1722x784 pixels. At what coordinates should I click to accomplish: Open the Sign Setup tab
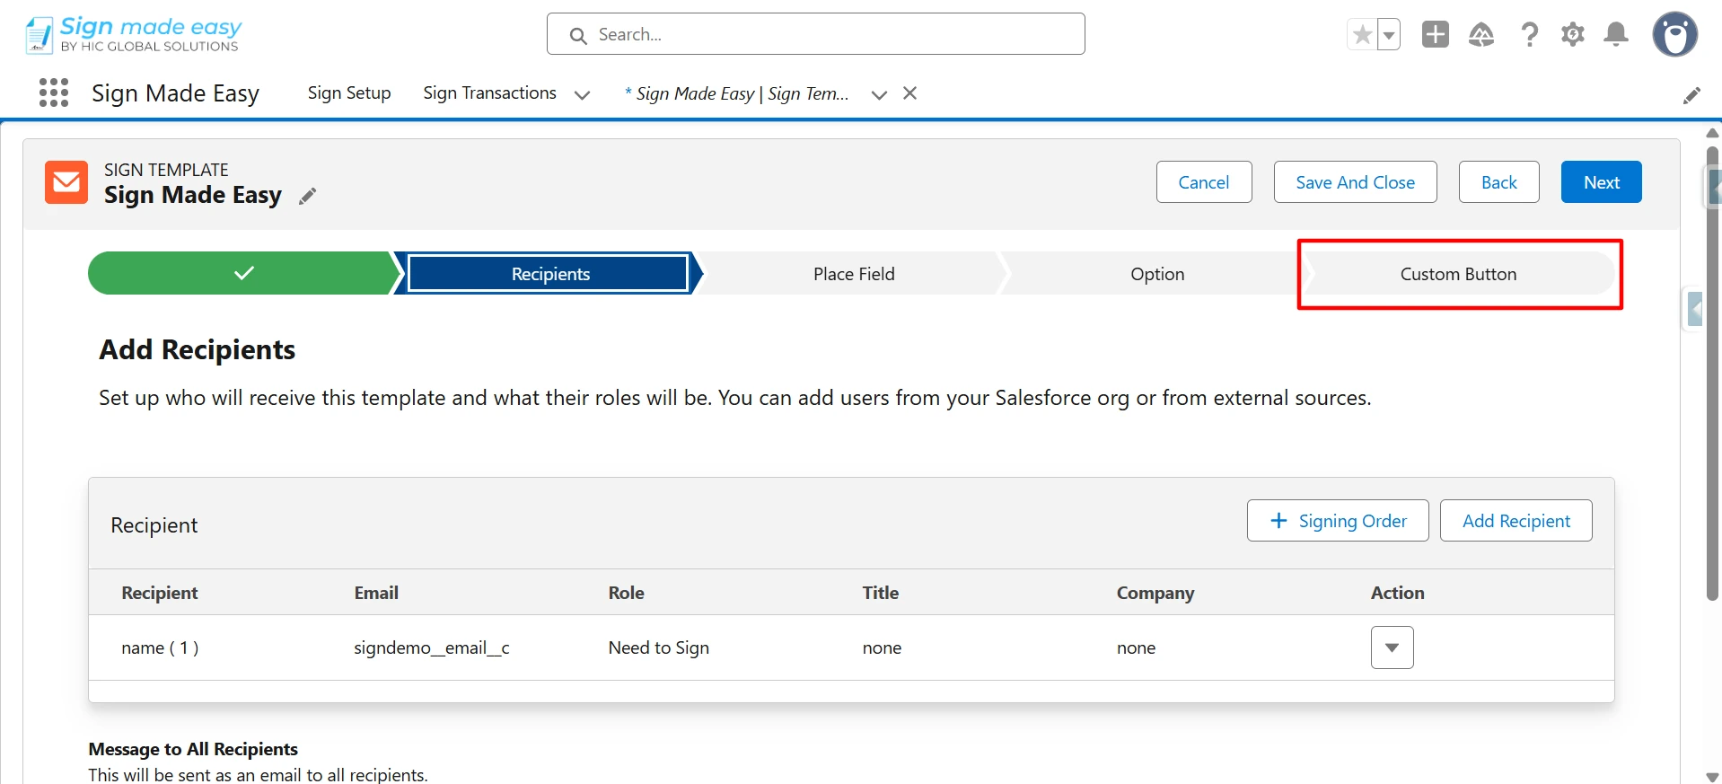point(348,93)
